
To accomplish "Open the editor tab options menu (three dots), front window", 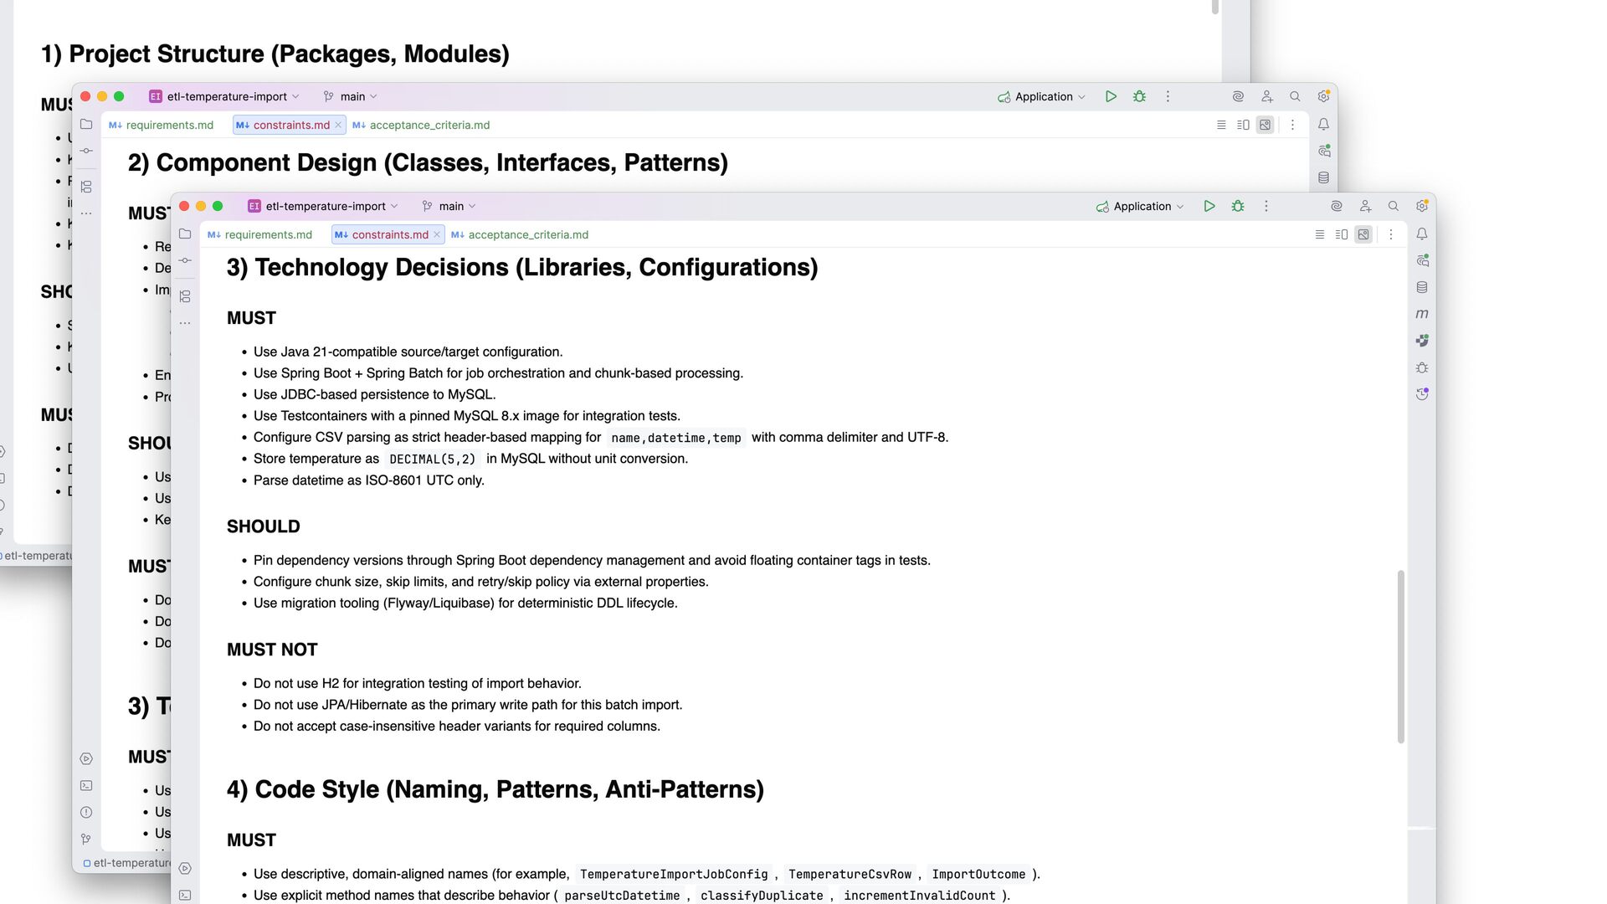I will pos(1391,234).
